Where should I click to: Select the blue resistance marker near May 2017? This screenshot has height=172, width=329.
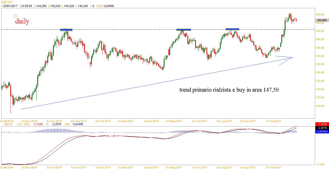pos(184,30)
